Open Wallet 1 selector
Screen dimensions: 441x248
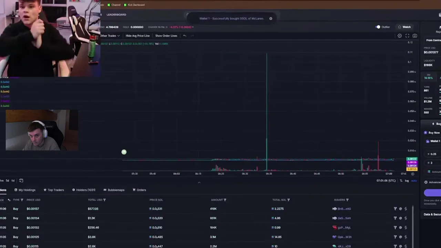click(x=433, y=141)
